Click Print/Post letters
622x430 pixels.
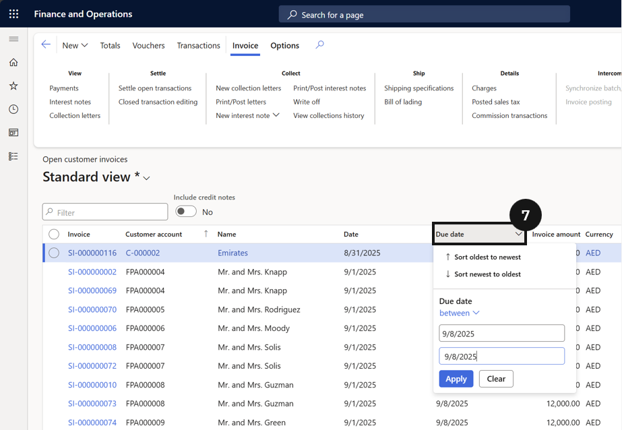241,102
